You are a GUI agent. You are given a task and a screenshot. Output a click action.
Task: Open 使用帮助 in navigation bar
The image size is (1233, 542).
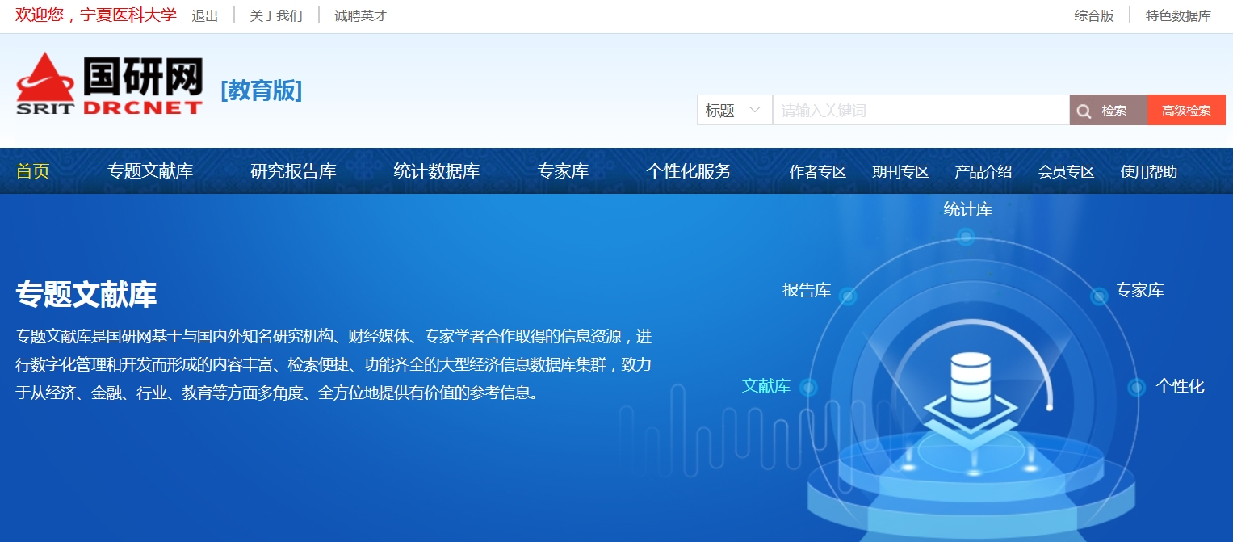(1148, 171)
